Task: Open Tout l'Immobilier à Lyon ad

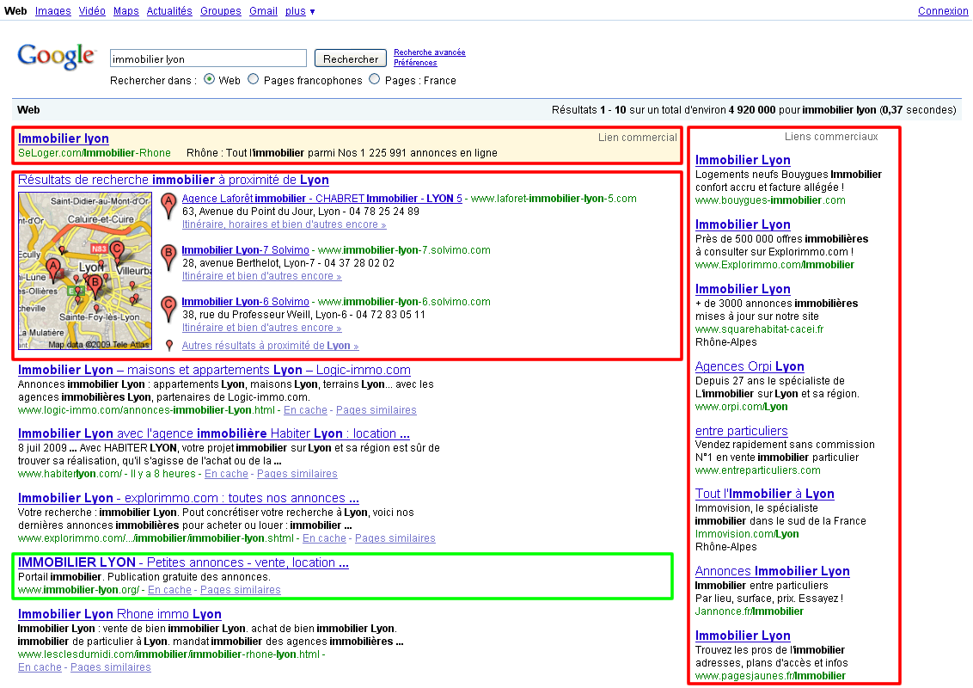Action: tap(764, 494)
